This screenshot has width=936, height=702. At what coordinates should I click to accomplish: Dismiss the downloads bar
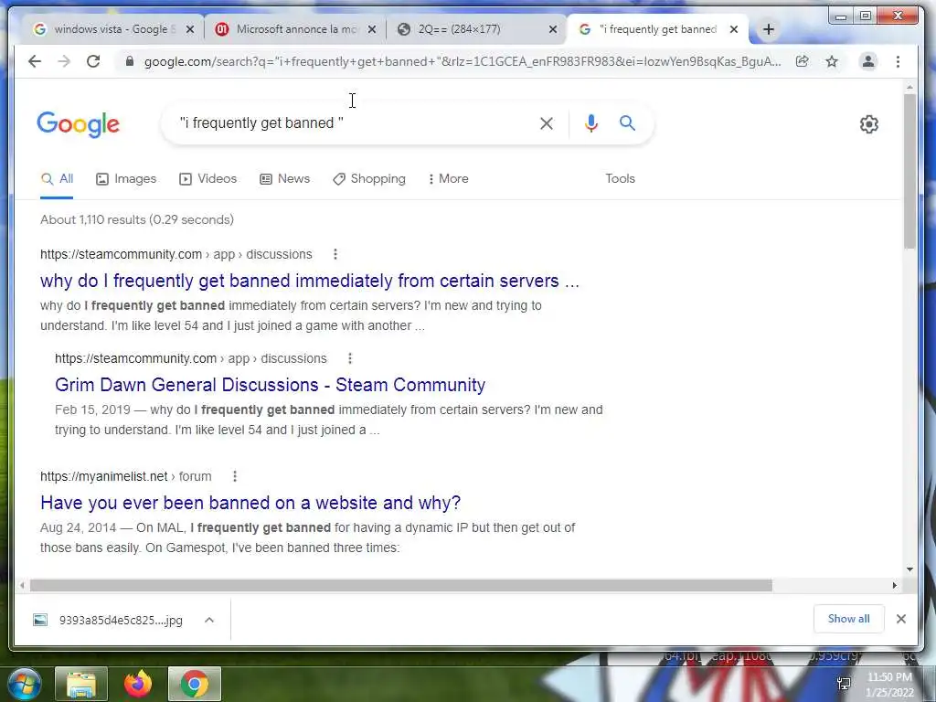[x=901, y=619]
